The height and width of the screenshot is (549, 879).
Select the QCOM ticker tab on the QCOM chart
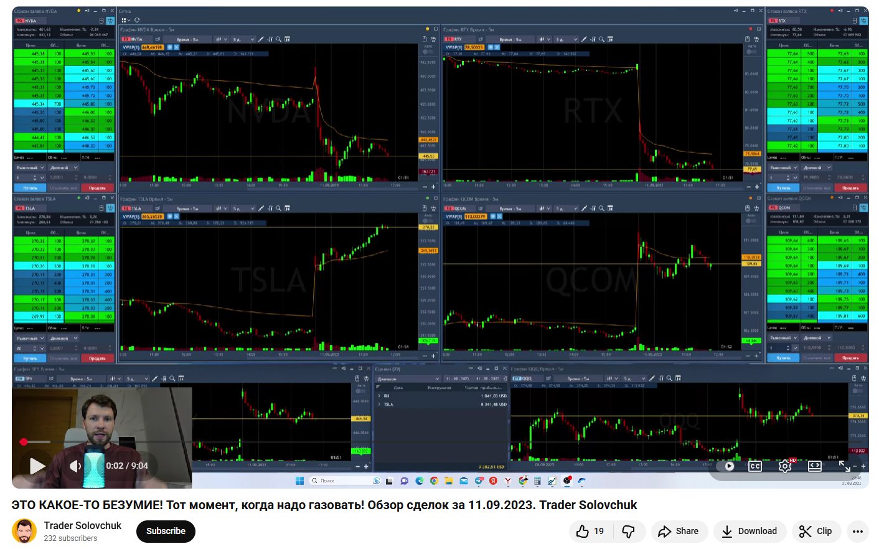(459, 209)
